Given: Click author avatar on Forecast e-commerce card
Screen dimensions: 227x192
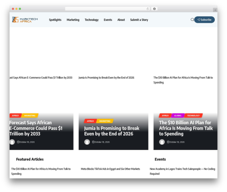Looking at the screenshot, I should [12, 142].
